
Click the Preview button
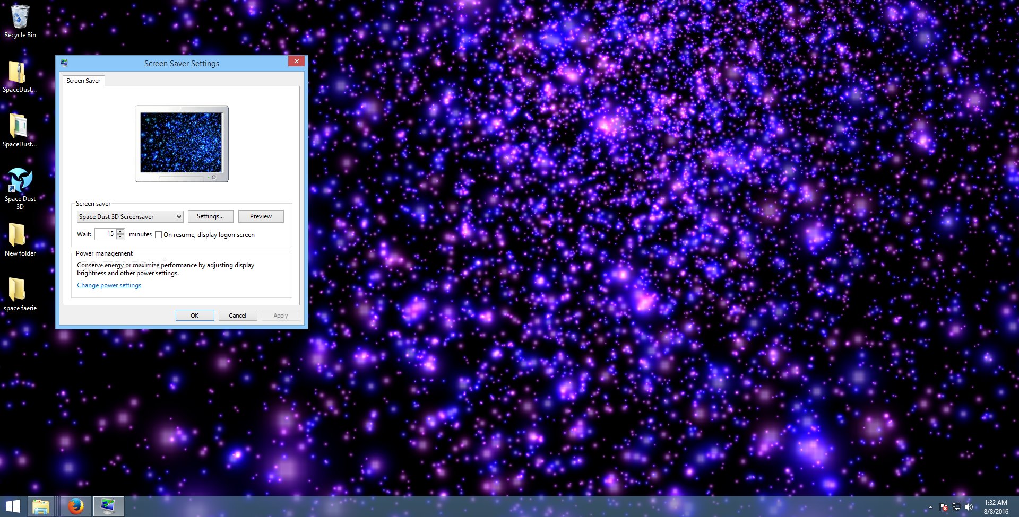pos(261,216)
